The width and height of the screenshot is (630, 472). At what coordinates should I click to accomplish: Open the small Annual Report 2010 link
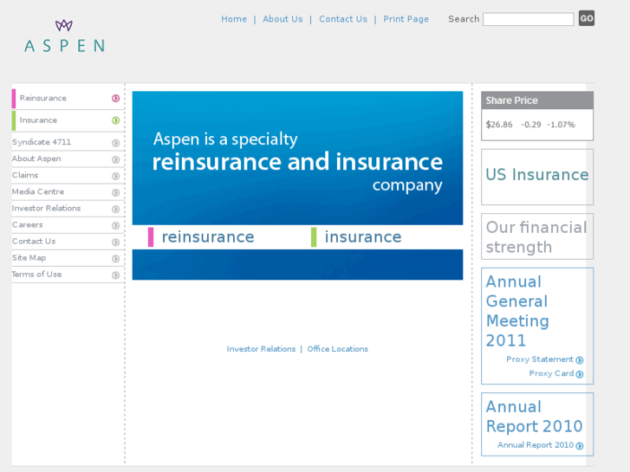click(x=536, y=444)
